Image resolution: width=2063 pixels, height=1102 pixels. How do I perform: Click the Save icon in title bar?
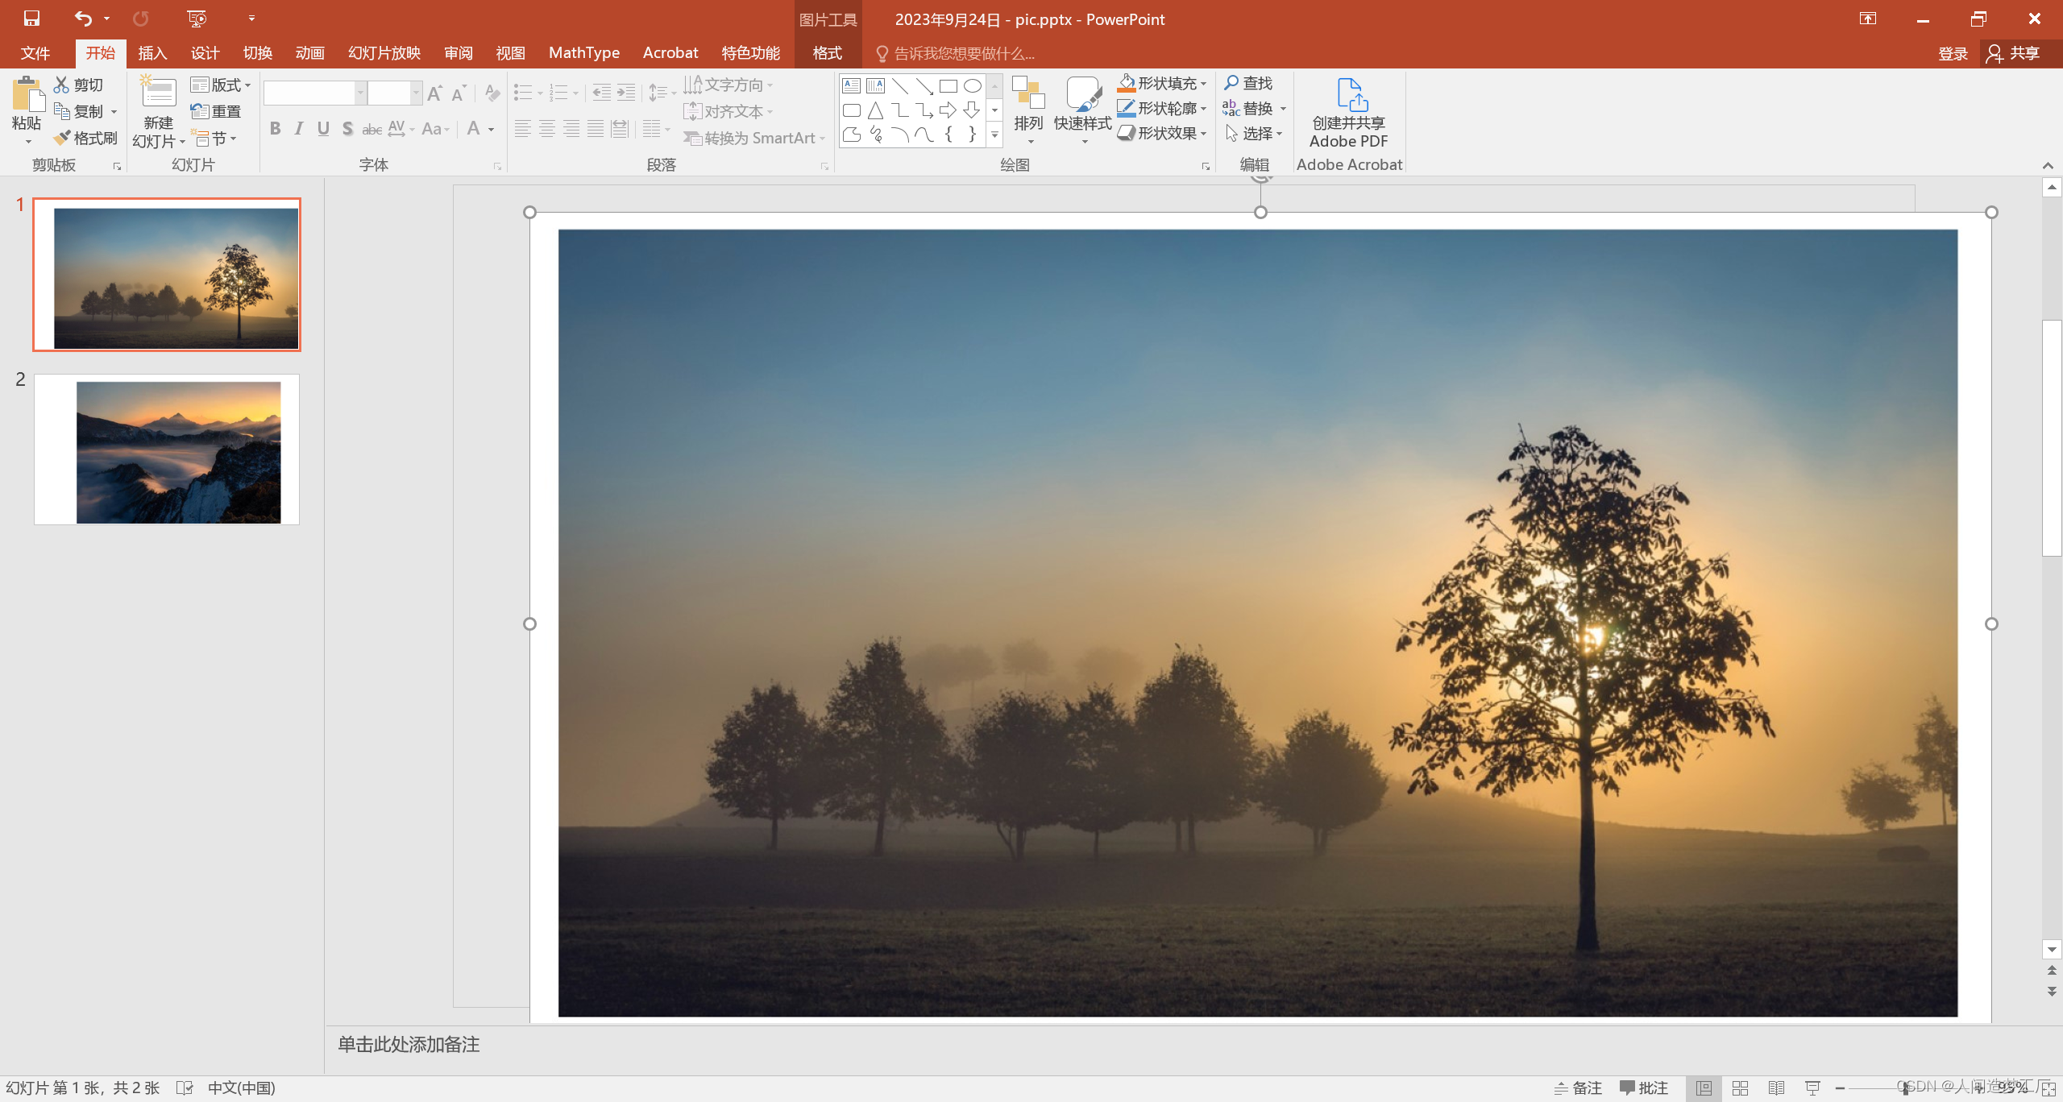coord(31,18)
